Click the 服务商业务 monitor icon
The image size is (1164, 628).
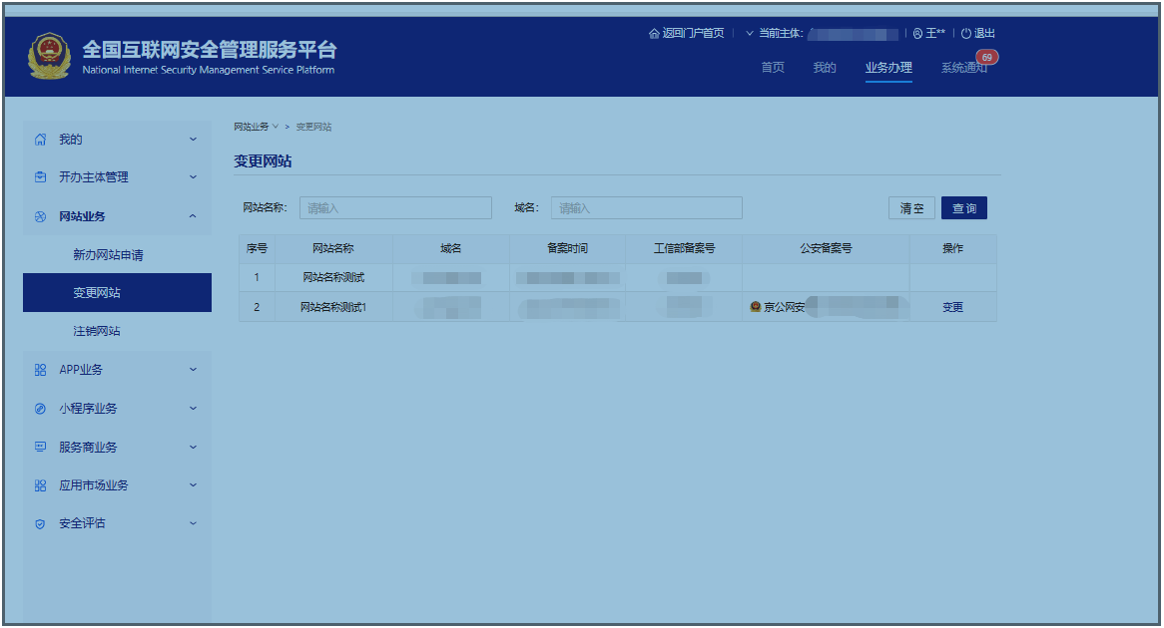(x=40, y=447)
